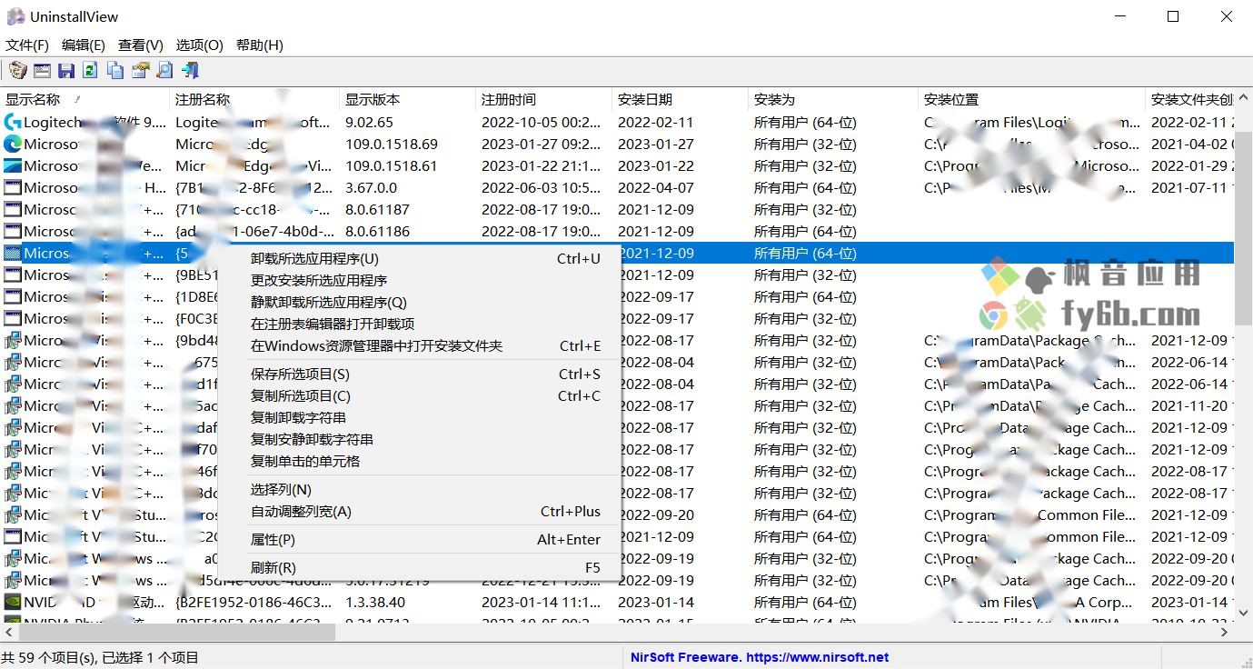This screenshot has width=1253, height=669.
Task: Click the horizontal scrollbar right arrow
Action: click(x=1226, y=632)
